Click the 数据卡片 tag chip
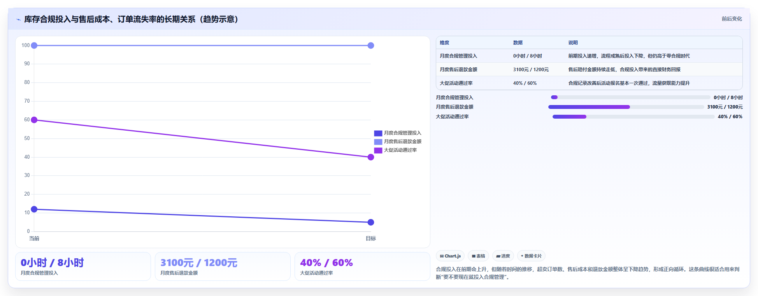This screenshot has width=758, height=296. (531, 256)
